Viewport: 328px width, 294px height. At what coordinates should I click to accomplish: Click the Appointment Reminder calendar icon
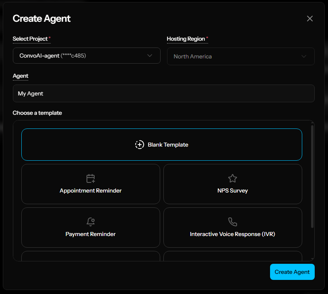91,178
